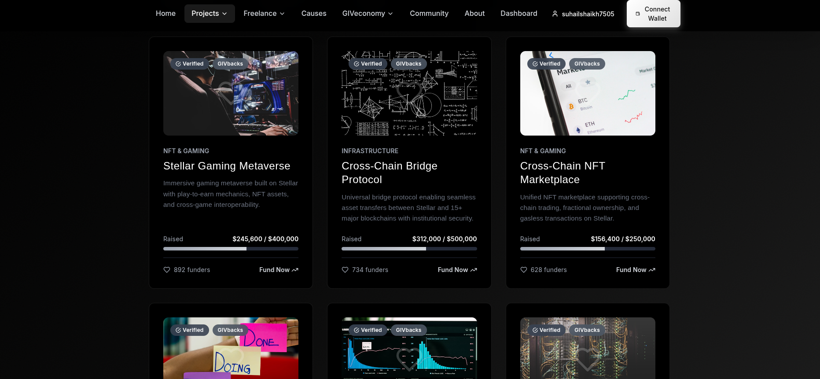Image resolution: width=820 pixels, height=379 pixels.
Task: Open the Causes page
Action: tap(314, 14)
